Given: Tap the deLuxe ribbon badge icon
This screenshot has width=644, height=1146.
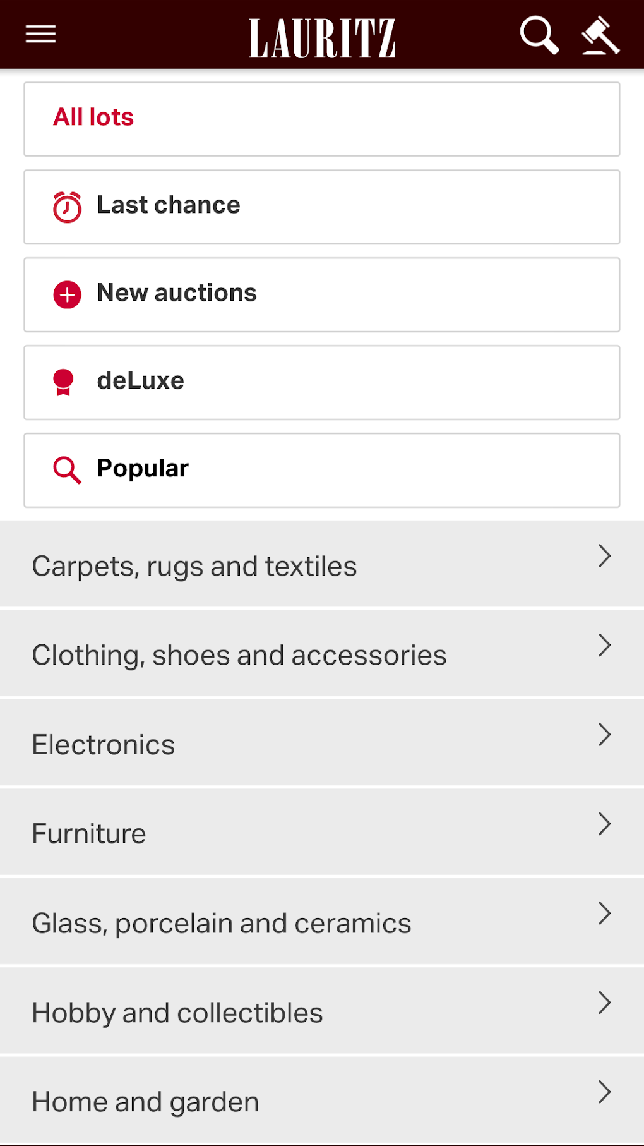Looking at the screenshot, I should (x=64, y=383).
